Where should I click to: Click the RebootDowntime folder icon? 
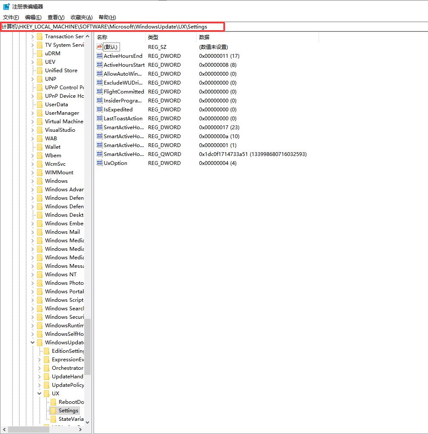[53, 402]
